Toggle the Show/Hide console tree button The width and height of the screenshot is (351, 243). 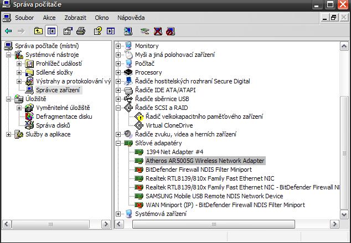(51, 31)
